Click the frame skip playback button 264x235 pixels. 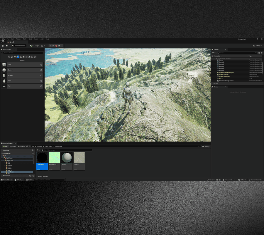click(x=53, y=46)
